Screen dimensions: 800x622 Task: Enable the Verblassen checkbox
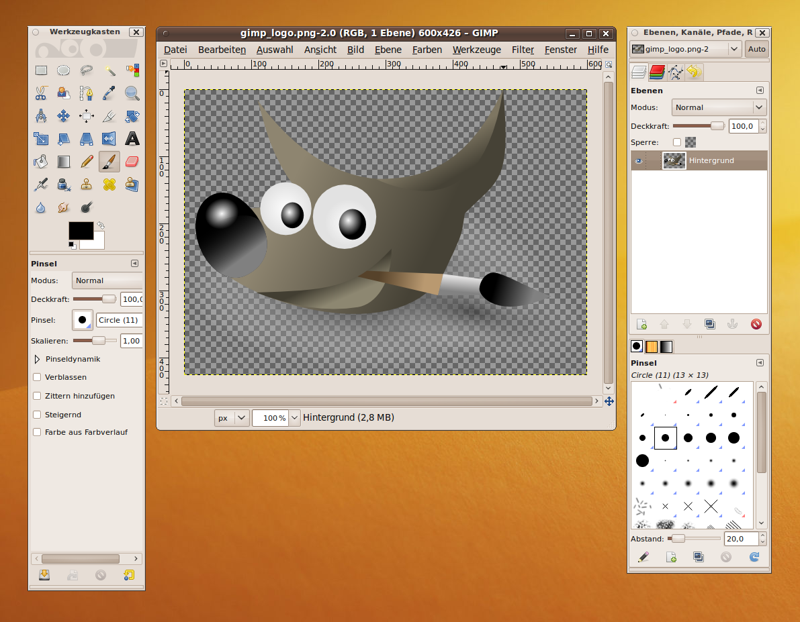coord(37,377)
